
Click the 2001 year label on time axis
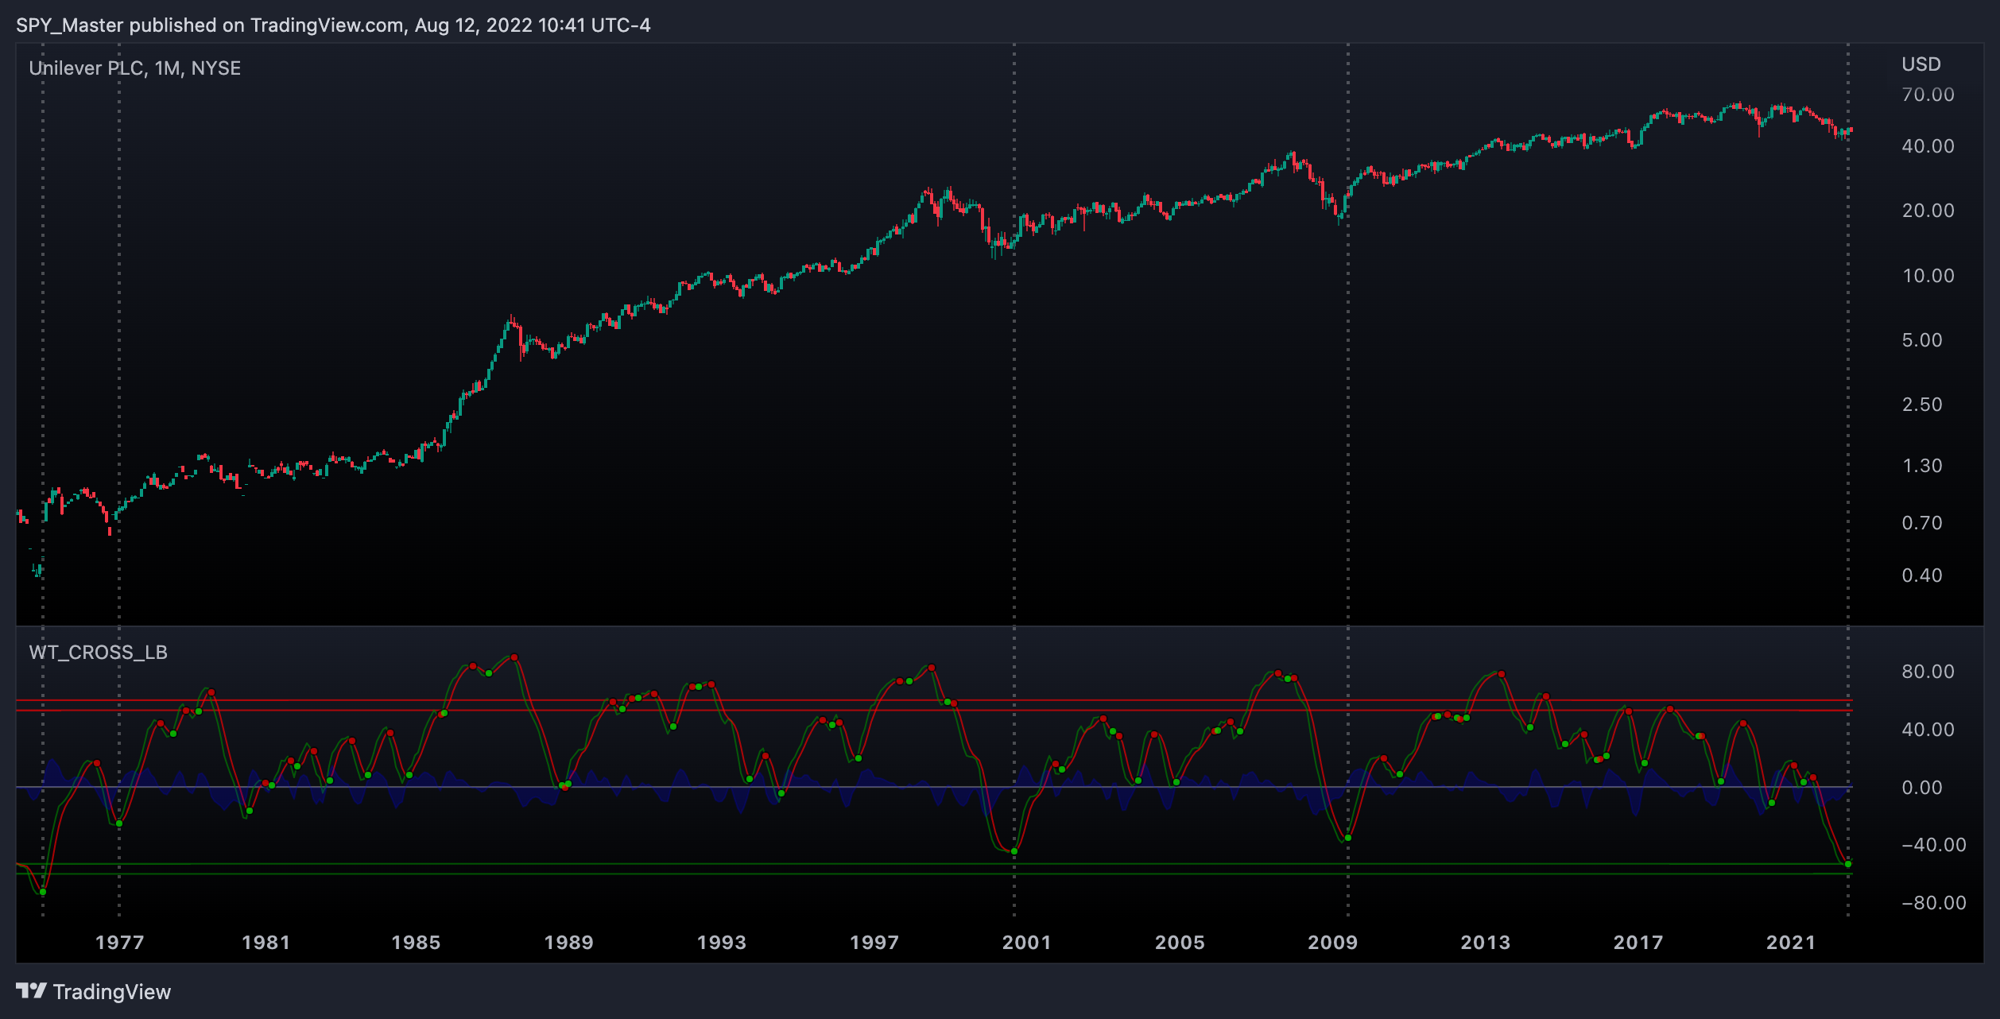[x=1027, y=943]
